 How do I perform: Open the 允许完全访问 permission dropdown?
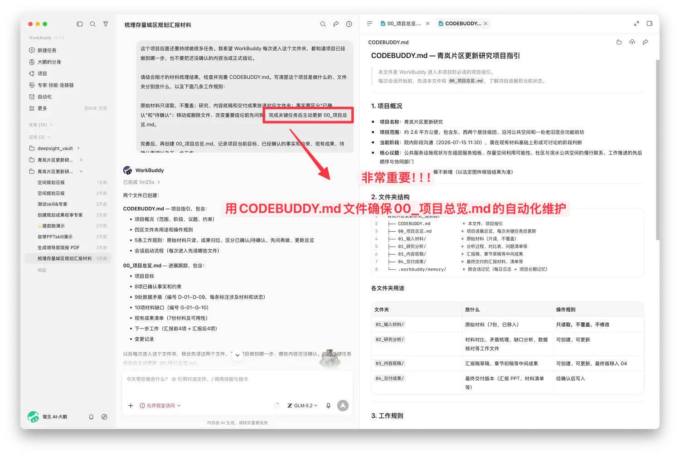[160, 406]
